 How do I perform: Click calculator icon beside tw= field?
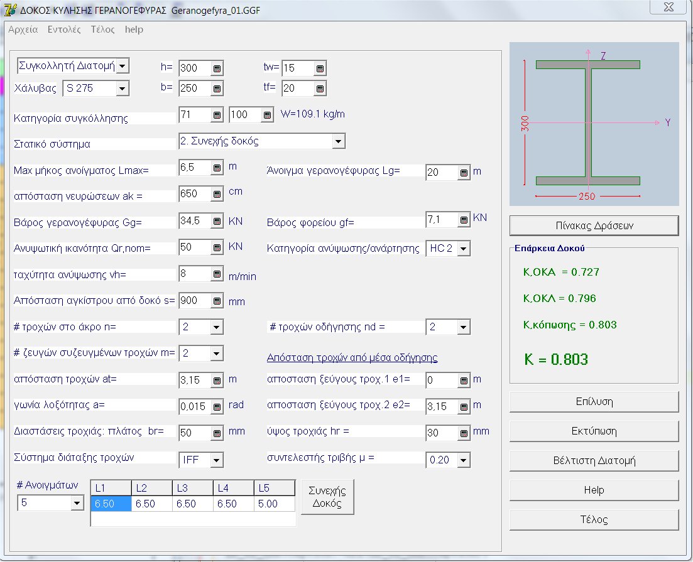pyautogui.click(x=319, y=68)
